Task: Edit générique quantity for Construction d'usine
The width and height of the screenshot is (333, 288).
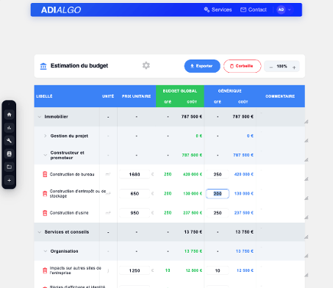Action: pyautogui.click(x=218, y=213)
